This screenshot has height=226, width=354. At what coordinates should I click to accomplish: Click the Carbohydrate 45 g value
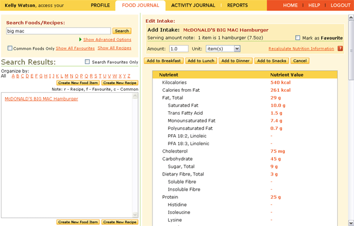(x=276, y=159)
